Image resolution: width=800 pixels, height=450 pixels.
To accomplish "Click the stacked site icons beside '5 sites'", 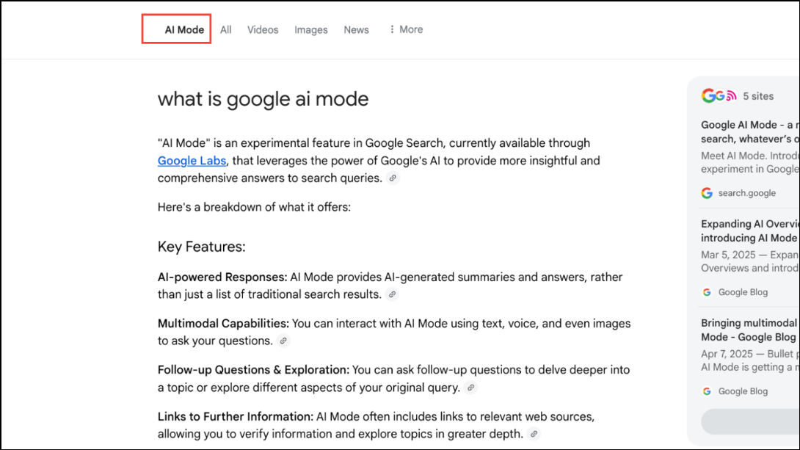I will pos(719,95).
